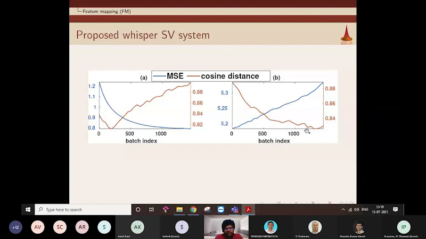The width and height of the screenshot is (426, 239).
Task: Select Amit Kaul's AK participant tile
Action: point(137,227)
